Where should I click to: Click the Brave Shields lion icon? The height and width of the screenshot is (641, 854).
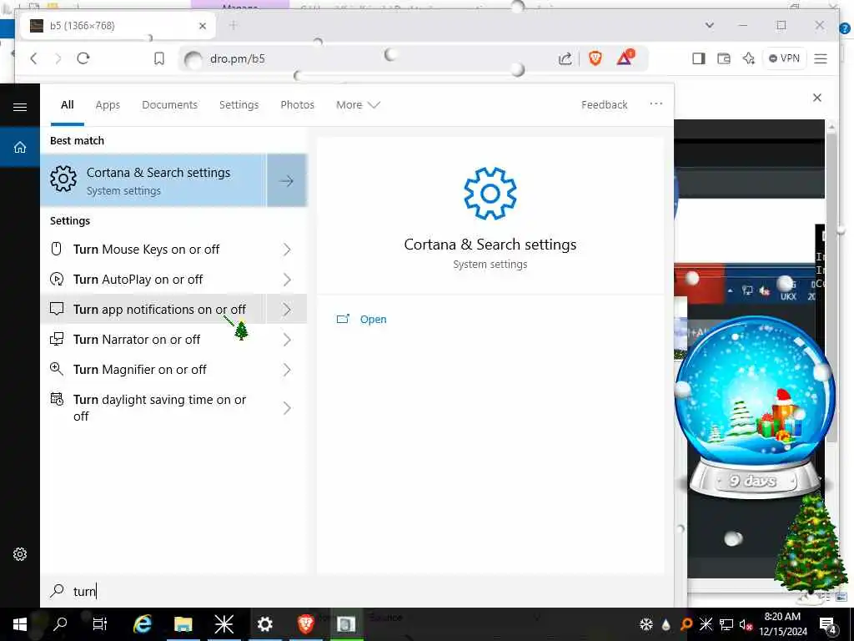(595, 58)
